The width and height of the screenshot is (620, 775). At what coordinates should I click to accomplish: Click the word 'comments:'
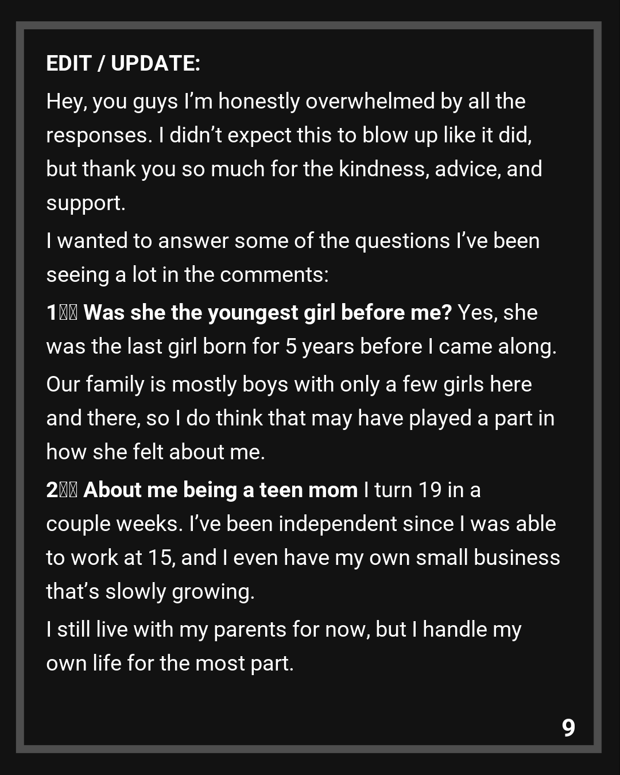click(x=274, y=275)
